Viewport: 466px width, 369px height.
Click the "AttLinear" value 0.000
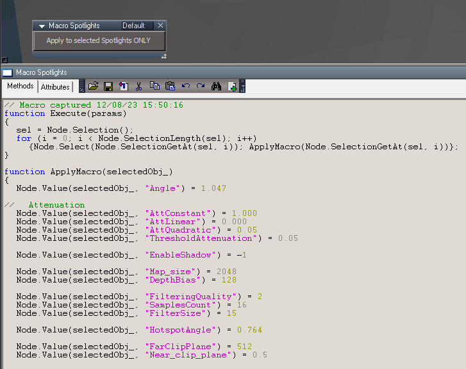tap(234, 222)
